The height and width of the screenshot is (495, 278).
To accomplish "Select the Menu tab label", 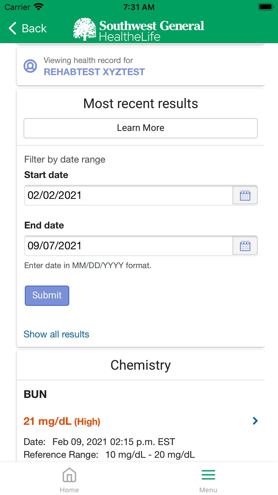I will (x=208, y=490).
